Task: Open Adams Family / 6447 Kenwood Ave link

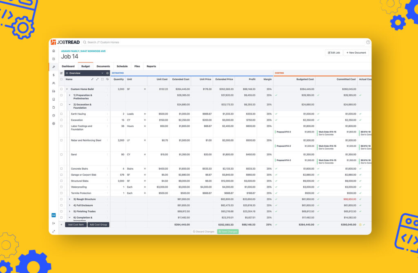Action: click(x=83, y=51)
